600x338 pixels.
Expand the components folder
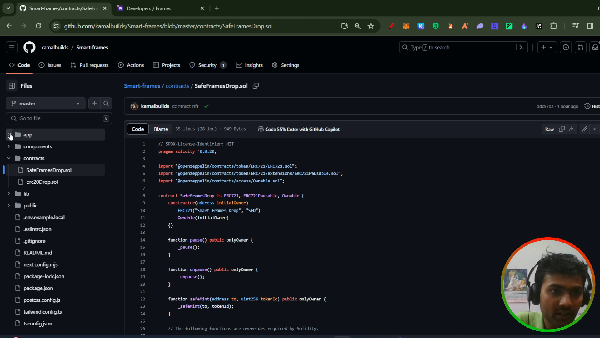pyautogui.click(x=9, y=146)
